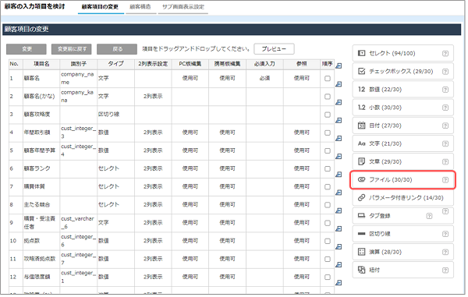
Task: Switch to the 顧客項目の変更 tab
Action: click(x=101, y=7)
